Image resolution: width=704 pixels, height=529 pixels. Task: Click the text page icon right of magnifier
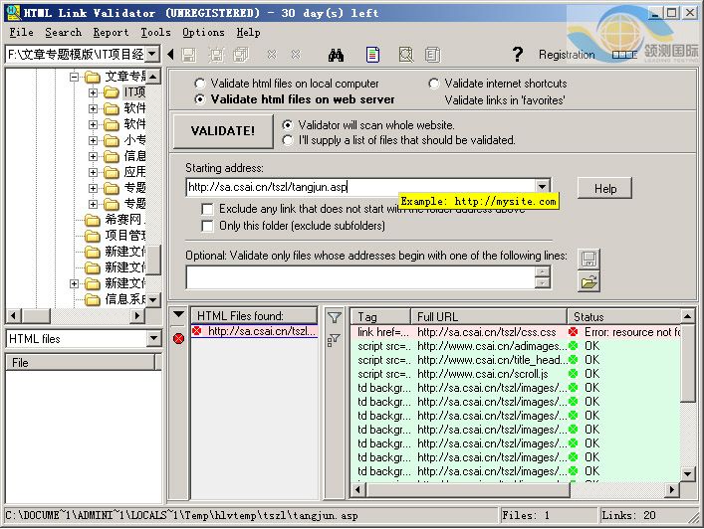point(433,55)
